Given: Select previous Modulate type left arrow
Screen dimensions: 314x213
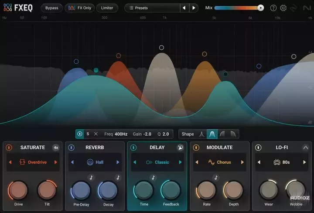Looking at the screenshot, I should coord(197,162).
